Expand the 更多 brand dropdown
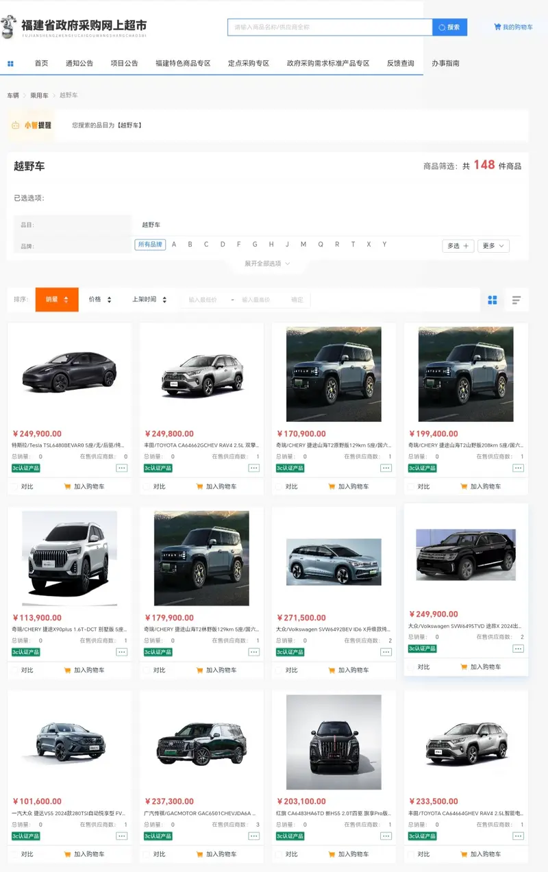548x872 pixels. (x=493, y=246)
